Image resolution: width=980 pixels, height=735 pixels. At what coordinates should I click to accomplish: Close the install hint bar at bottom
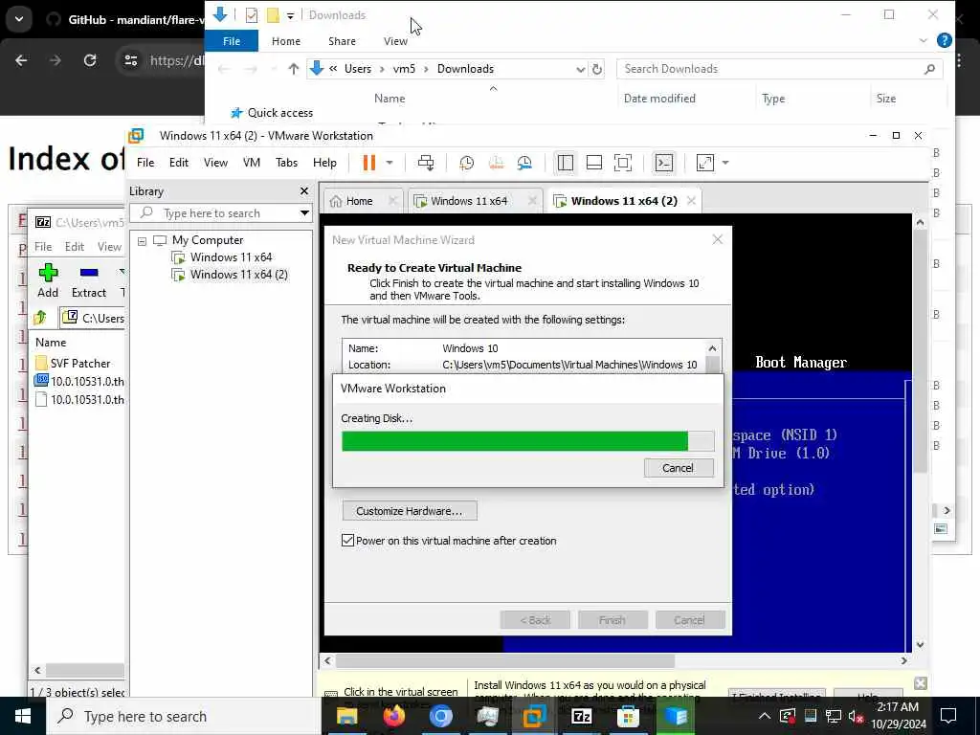point(920,683)
